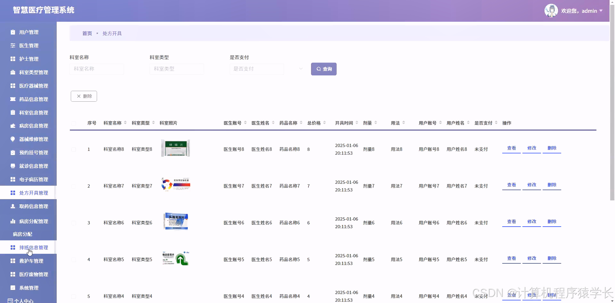Click the 删除 bulk delete button

(84, 96)
